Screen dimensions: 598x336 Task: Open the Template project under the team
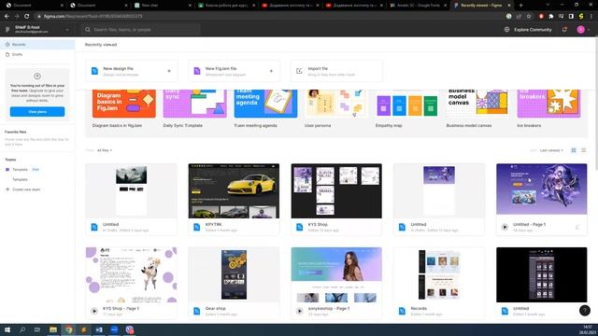coord(20,179)
